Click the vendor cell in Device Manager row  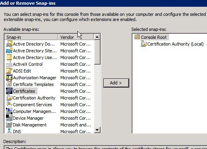(x=75, y=118)
